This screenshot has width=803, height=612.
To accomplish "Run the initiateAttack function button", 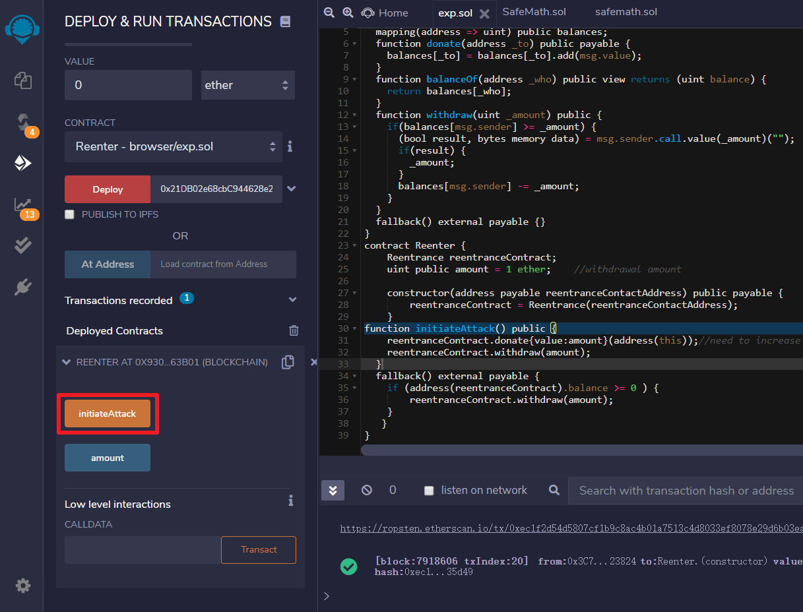I will point(108,413).
